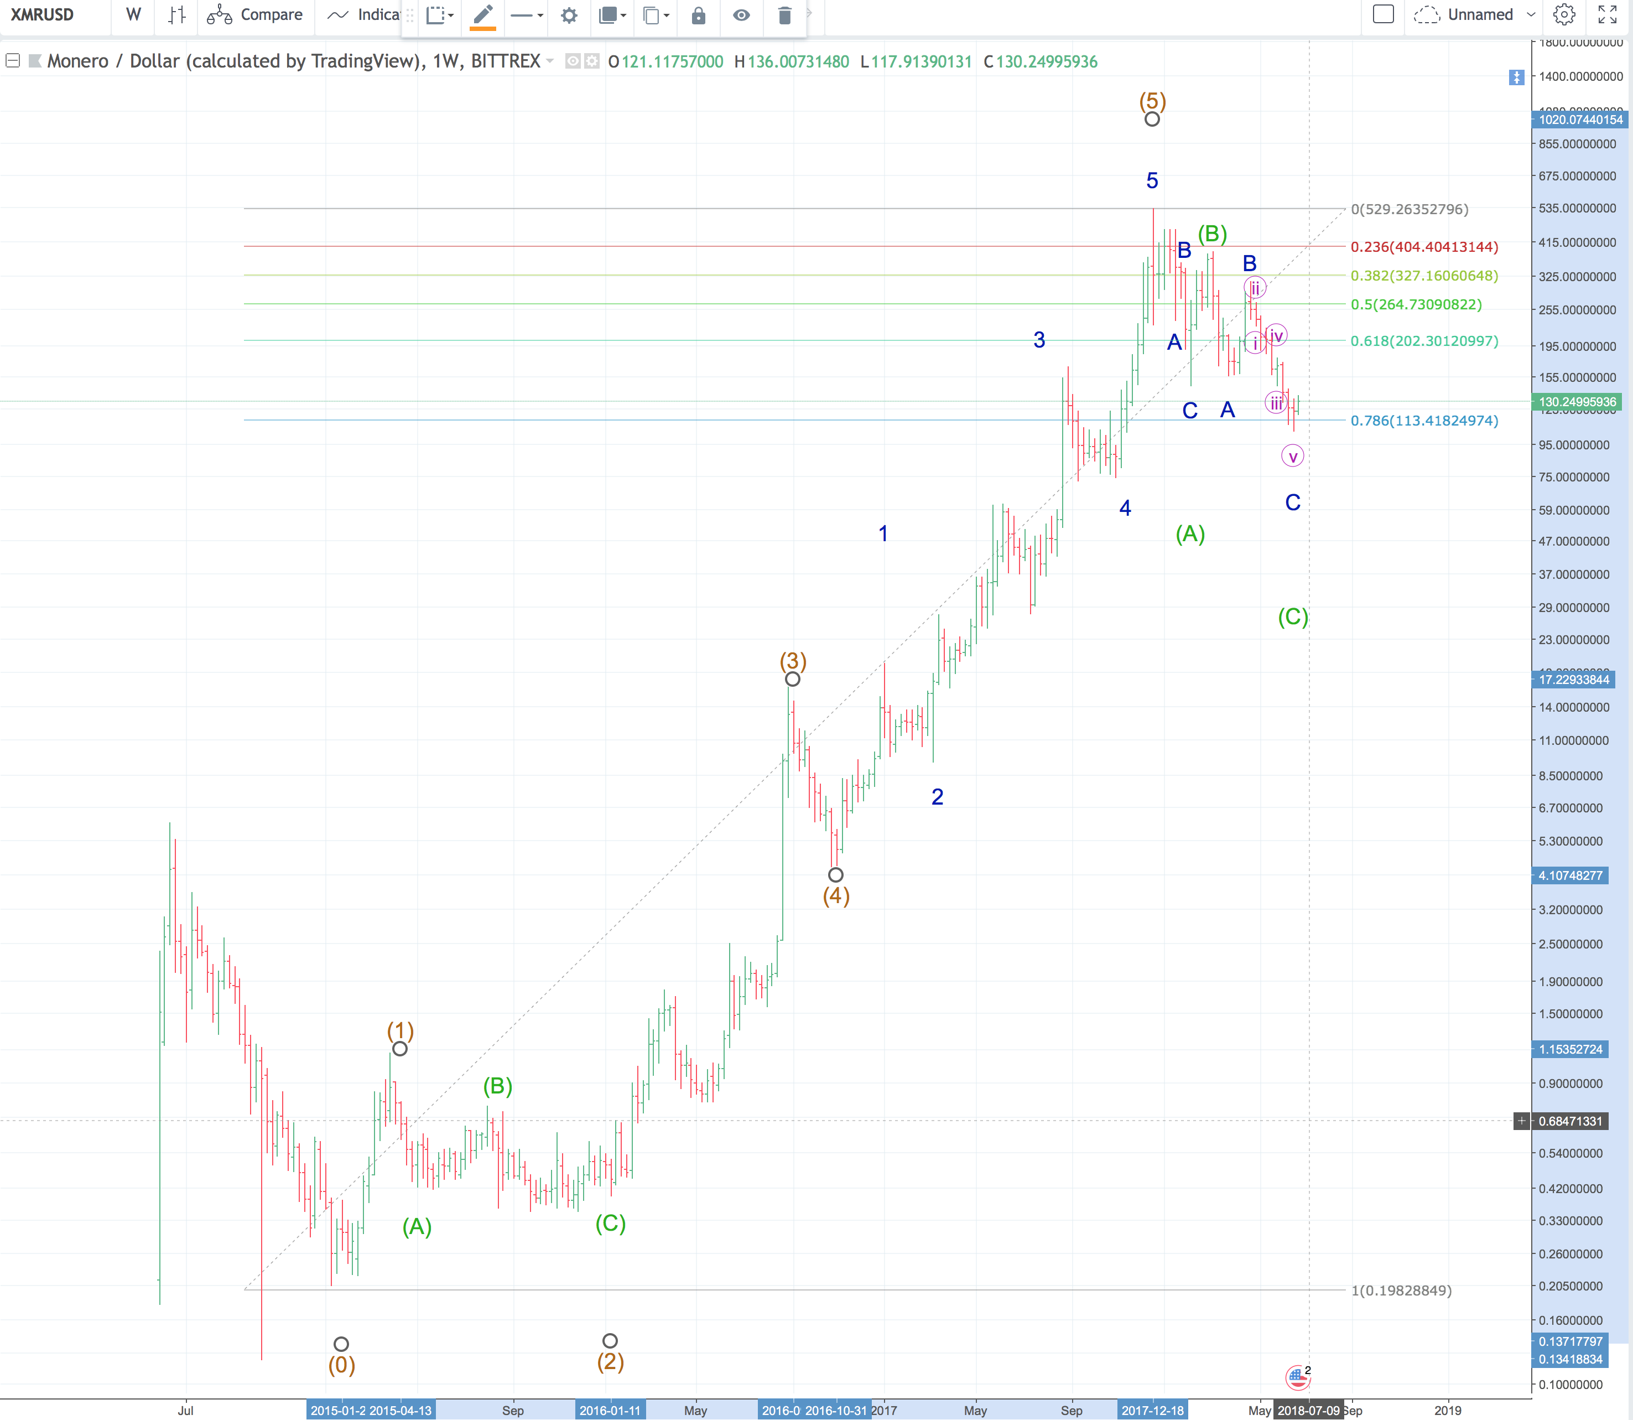Image resolution: width=1633 pixels, height=1420 pixels.
Task: Open the bar style selector
Action: pos(178,15)
